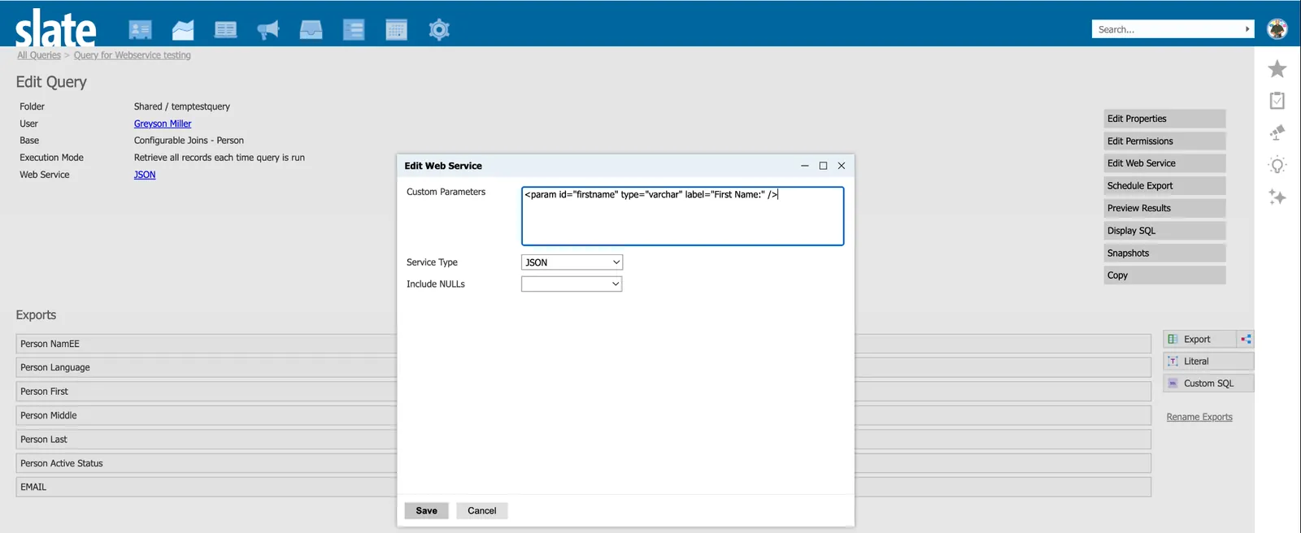Image resolution: width=1301 pixels, height=533 pixels.
Task: Maximize the Edit Web Service dialog
Action: coord(823,166)
